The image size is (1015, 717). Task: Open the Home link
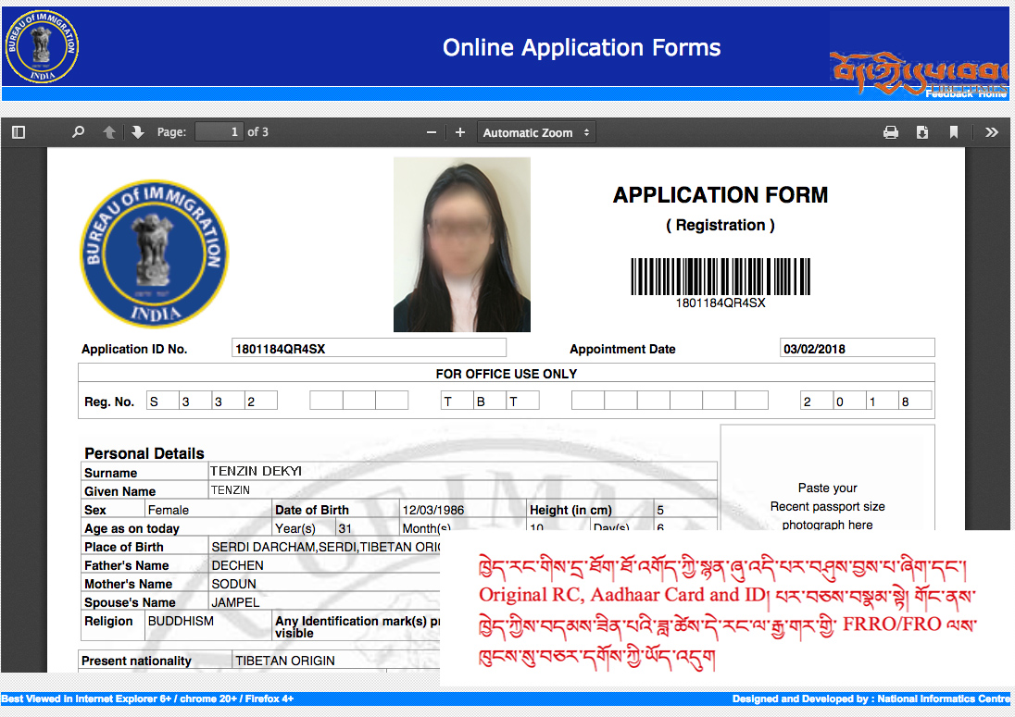click(993, 93)
